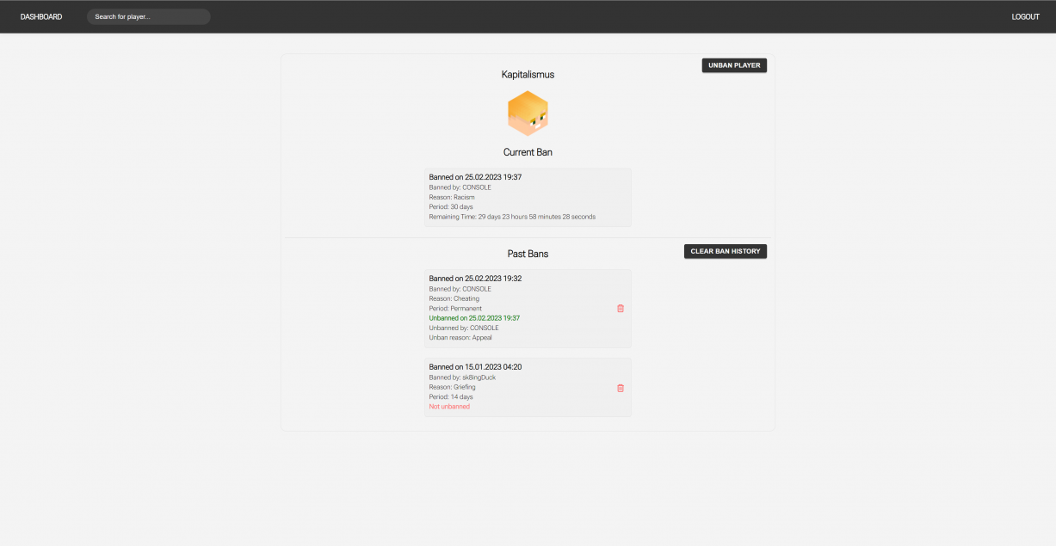Viewport: 1056px width, 546px height.
Task: Select the "Reason: Racism" line
Action: click(x=452, y=197)
